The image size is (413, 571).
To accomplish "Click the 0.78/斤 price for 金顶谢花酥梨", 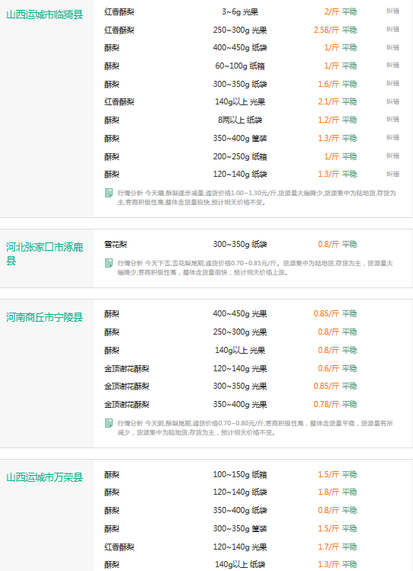I will [326, 404].
